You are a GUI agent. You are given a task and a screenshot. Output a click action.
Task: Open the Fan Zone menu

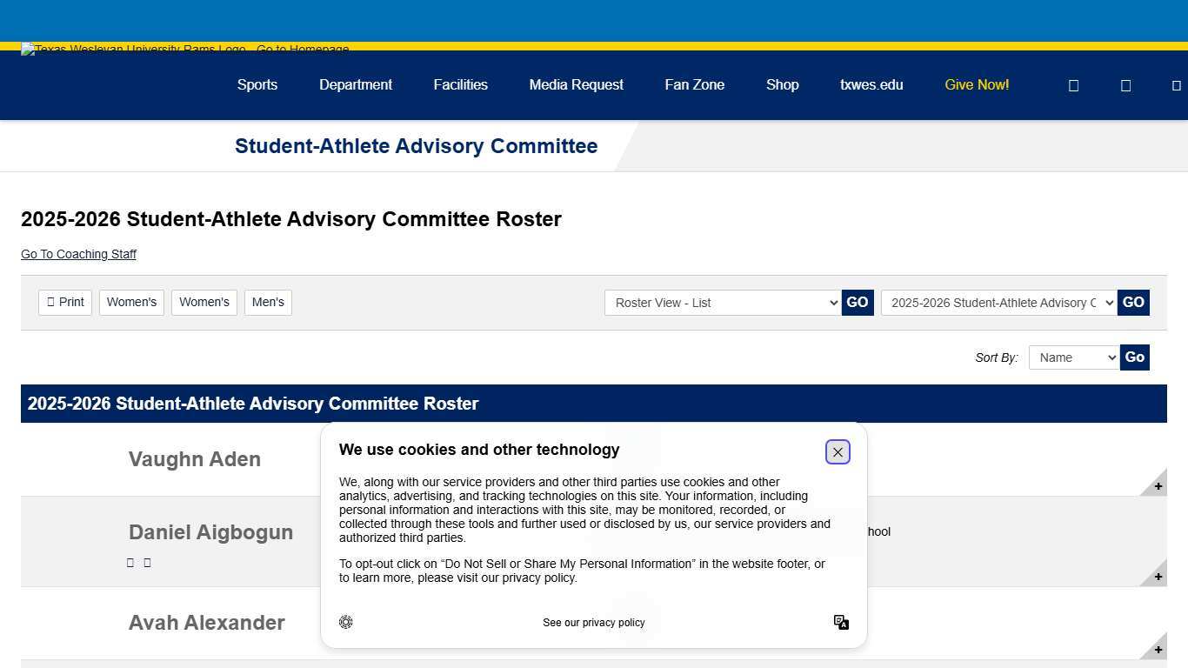(x=694, y=84)
